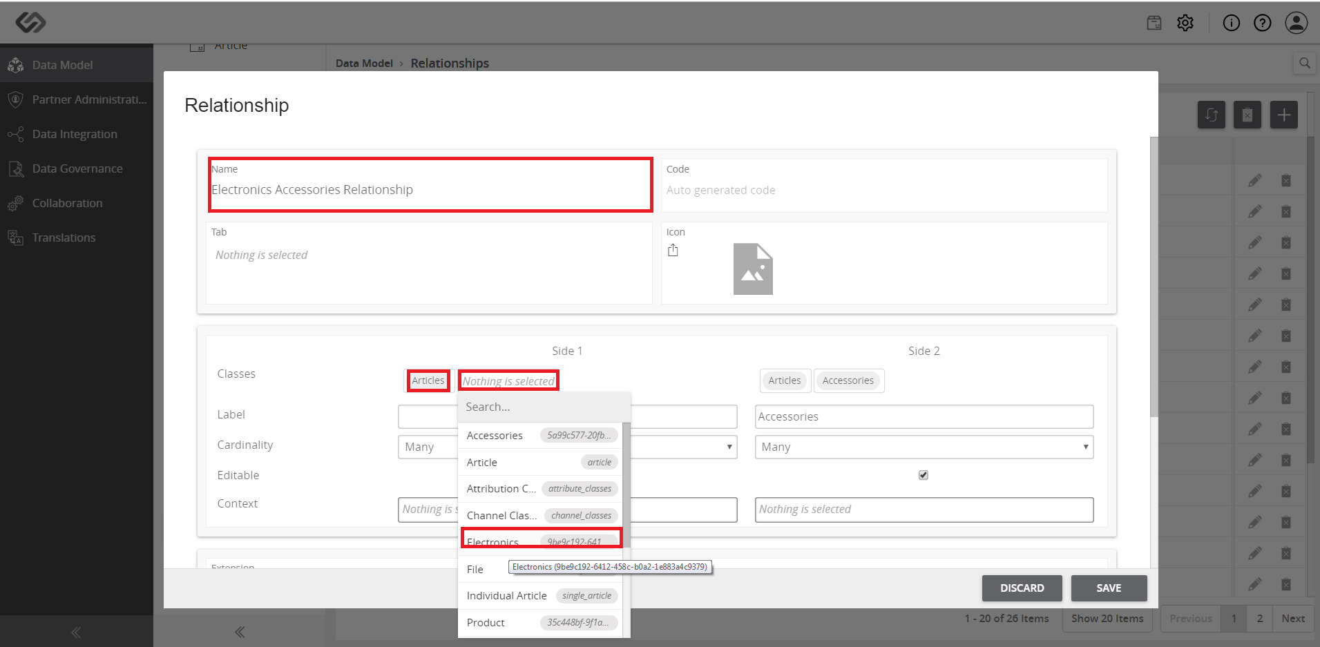Open Data Integration in the sidebar
The image size is (1320, 647).
(x=77, y=134)
